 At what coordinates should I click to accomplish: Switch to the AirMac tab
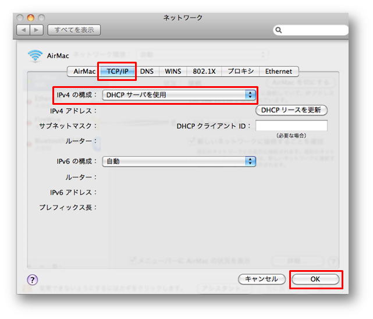click(x=84, y=72)
